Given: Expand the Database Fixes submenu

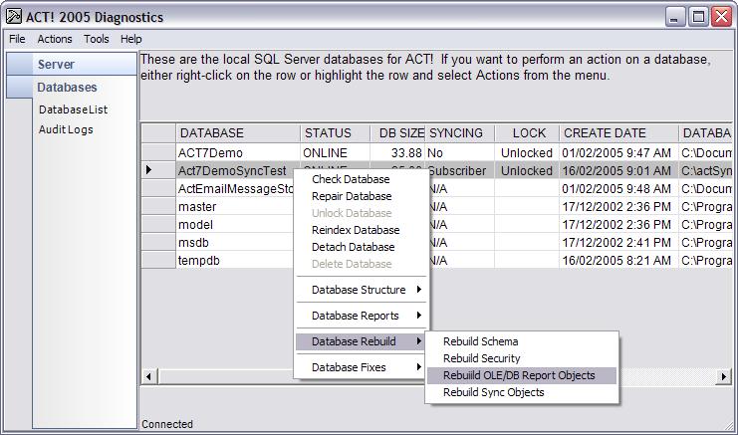Looking at the screenshot, I should (362, 367).
